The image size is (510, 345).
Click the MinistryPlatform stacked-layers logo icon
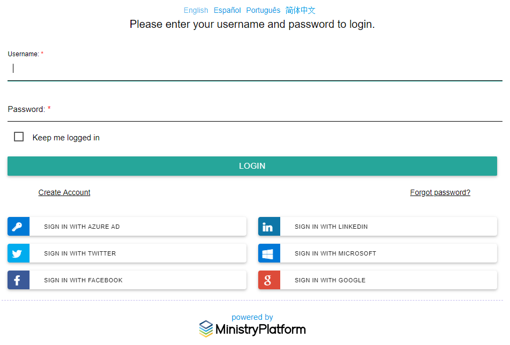[206, 329]
